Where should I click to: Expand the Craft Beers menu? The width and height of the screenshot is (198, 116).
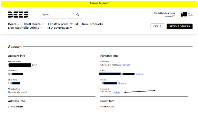coord(34,24)
